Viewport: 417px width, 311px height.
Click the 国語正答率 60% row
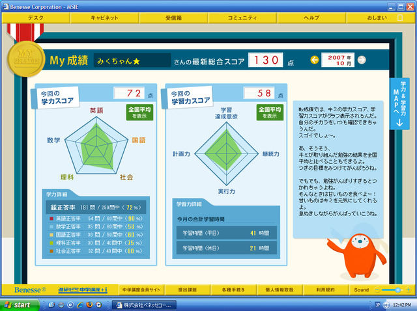click(x=96, y=235)
